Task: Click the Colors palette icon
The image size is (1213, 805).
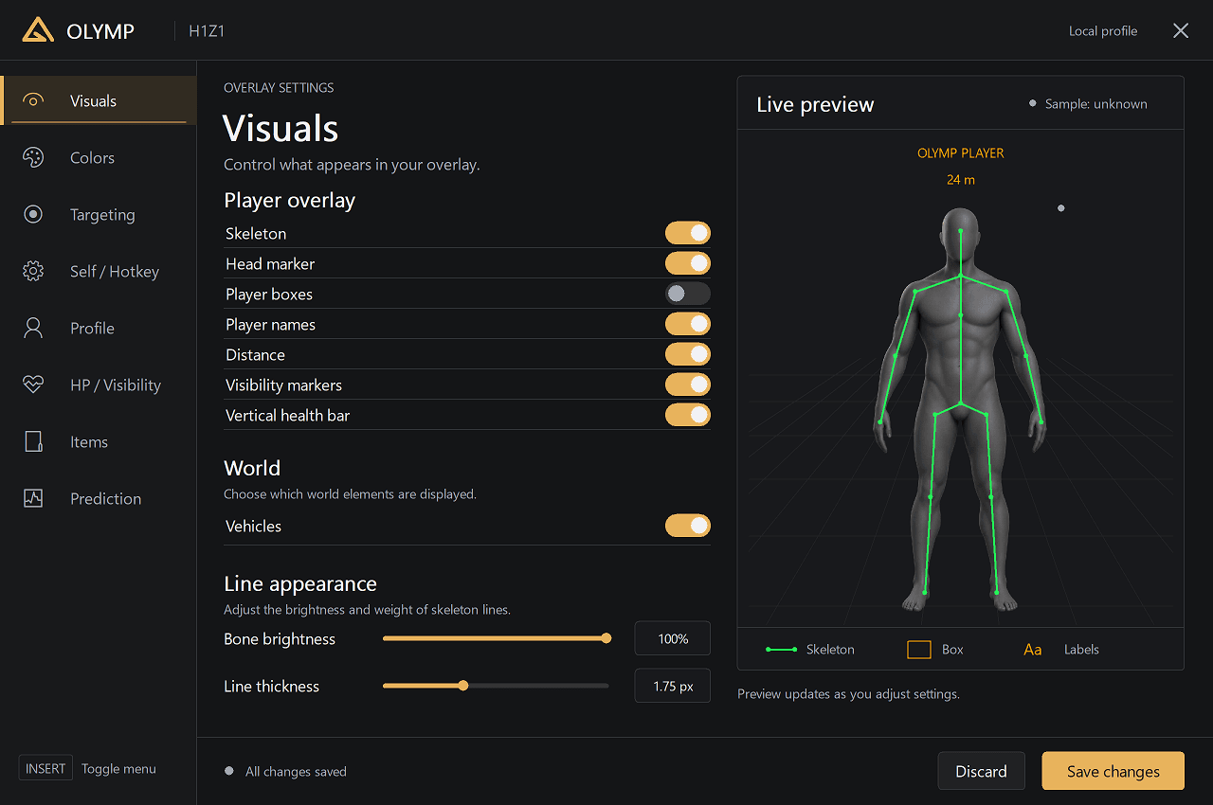Action: pos(33,157)
